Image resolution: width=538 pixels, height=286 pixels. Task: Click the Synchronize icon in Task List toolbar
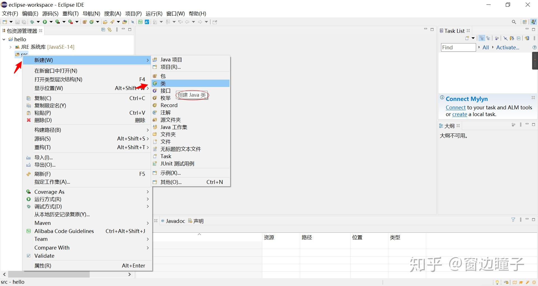[x=527, y=38]
